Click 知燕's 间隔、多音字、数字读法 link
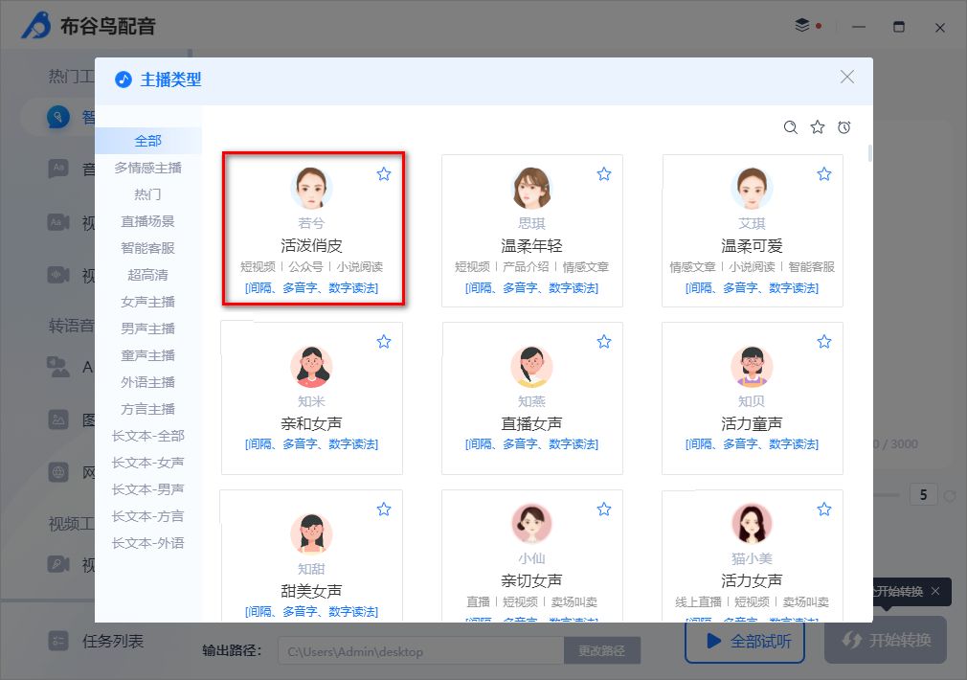 point(531,443)
